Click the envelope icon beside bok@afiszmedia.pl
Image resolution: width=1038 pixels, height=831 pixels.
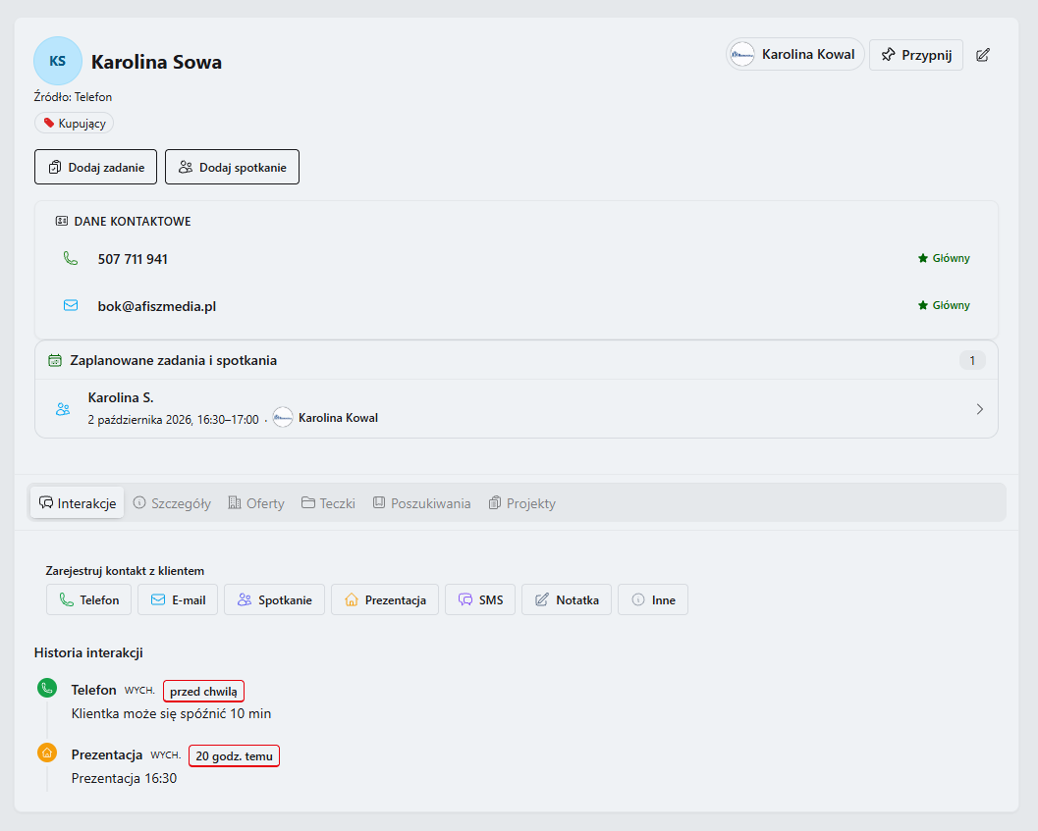pos(70,305)
